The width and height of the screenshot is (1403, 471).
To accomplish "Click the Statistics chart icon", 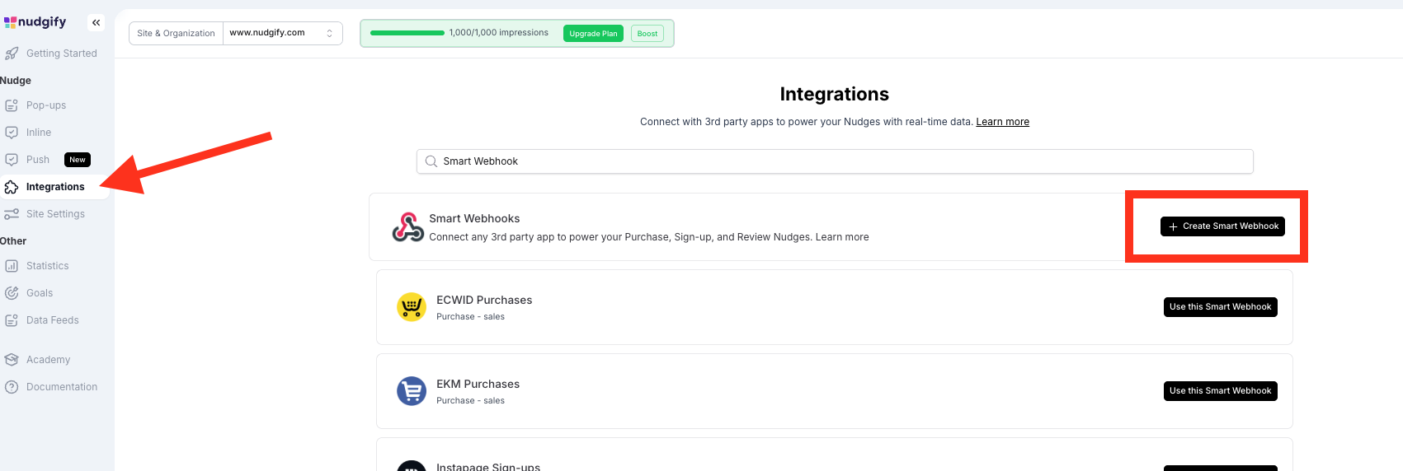I will click(12, 266).
